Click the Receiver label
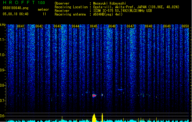192x122 pixels. pos(62,11)
